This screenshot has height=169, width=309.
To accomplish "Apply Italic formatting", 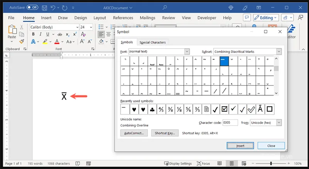I will click(41, 34).
